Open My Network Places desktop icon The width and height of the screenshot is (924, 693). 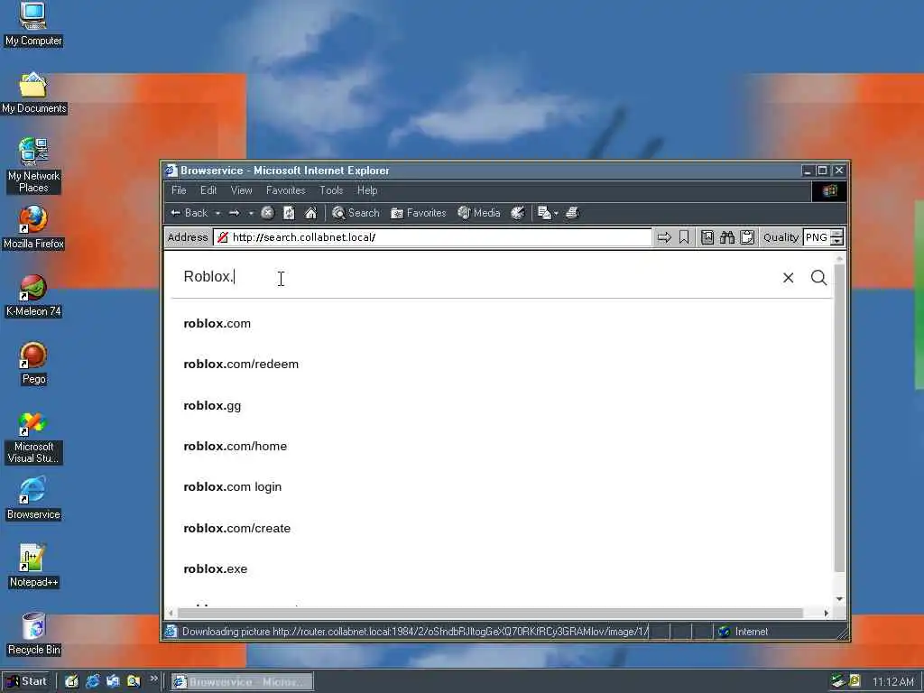pos(33,166)
